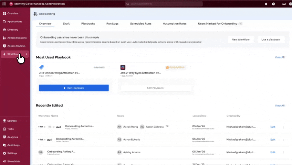Click the Onboarding page header icon

35,14
